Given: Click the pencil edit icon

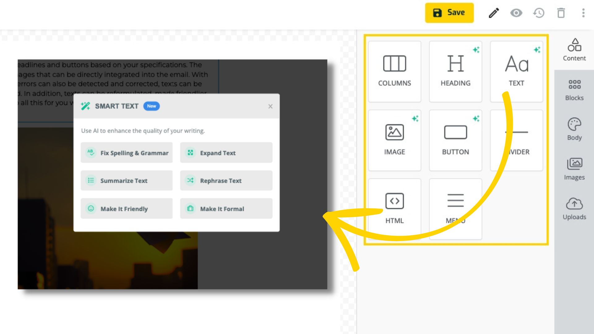Looking at the screenshot, I should click(494, 13).
